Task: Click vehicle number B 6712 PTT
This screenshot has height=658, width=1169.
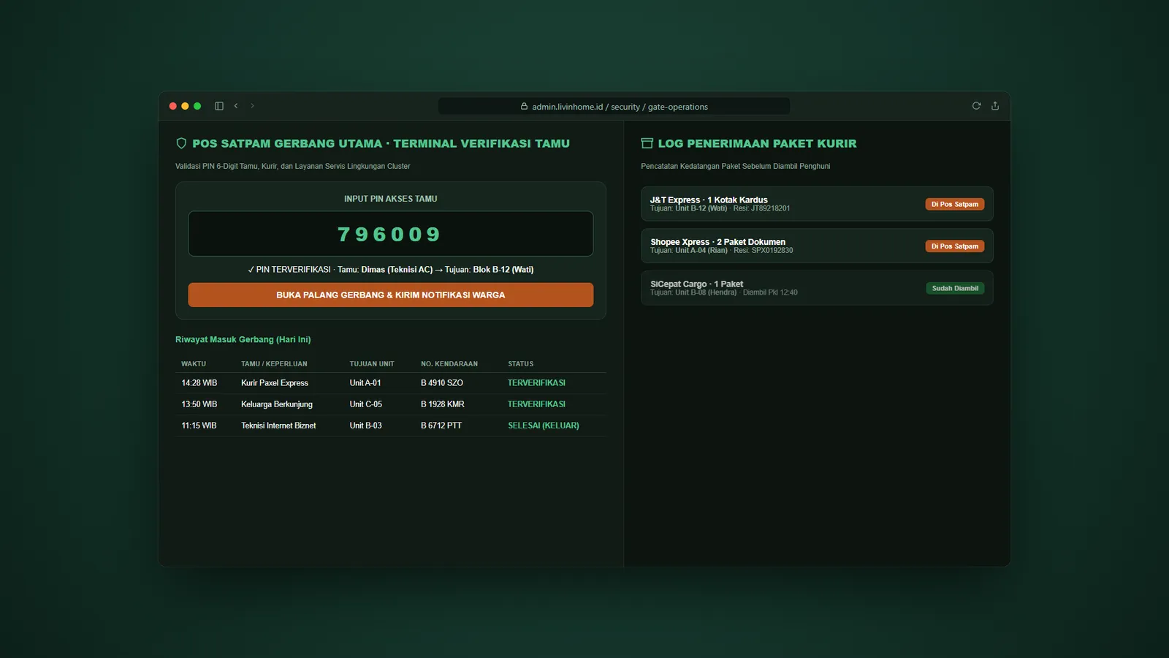Action: click(x=441, y=426)
